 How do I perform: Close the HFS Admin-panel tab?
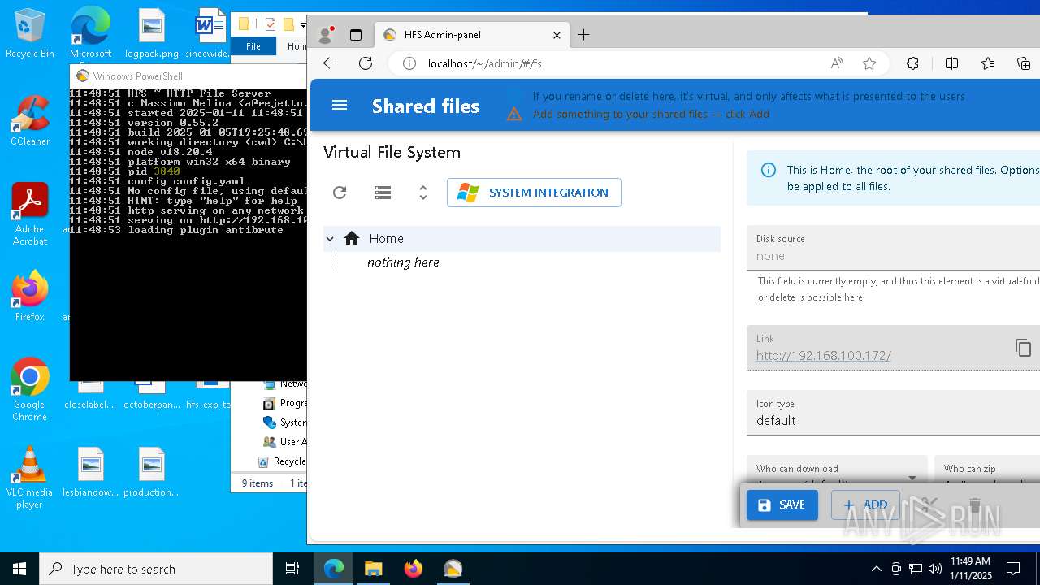click(557, 35)
